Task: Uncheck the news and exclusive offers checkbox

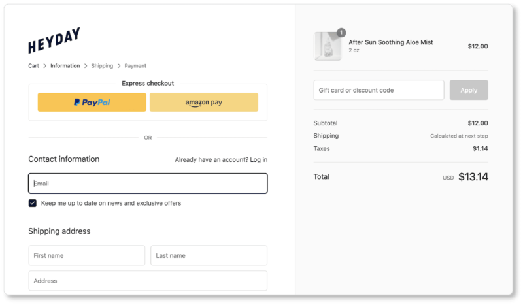Action: click(x=33, y=203)
